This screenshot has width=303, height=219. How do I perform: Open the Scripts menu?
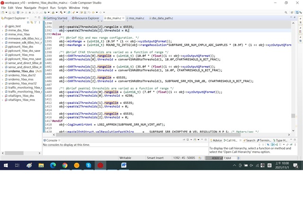pyautogui.click(x=62, y=8)
